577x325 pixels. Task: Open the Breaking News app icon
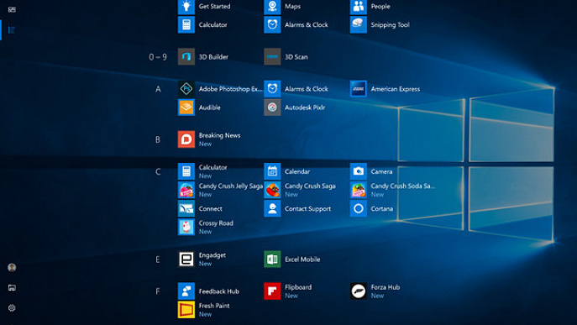click(186, 139)
